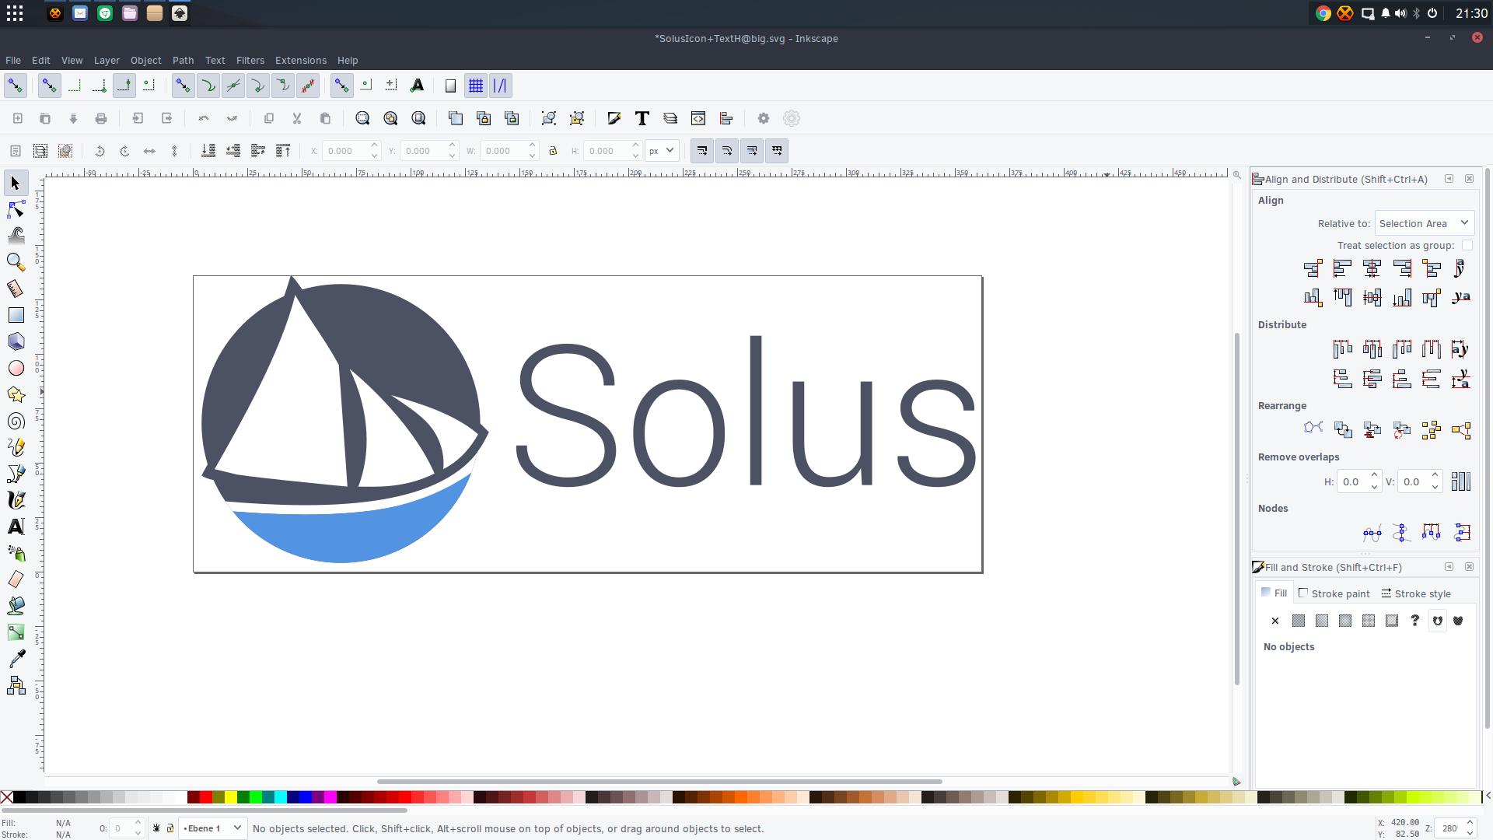Pick the yellow palette swatch
This screenshot has height=840, width=1493.
point(230,797)
